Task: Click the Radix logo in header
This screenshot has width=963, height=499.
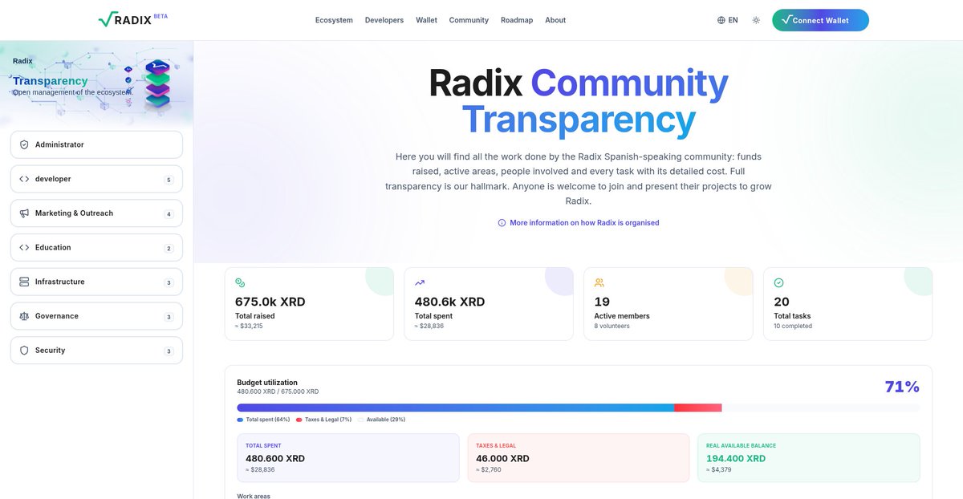Action: [132, 19]
